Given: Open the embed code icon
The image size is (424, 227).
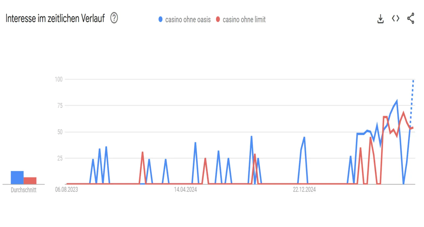Looking at the screenshot, I should [395, 18].
